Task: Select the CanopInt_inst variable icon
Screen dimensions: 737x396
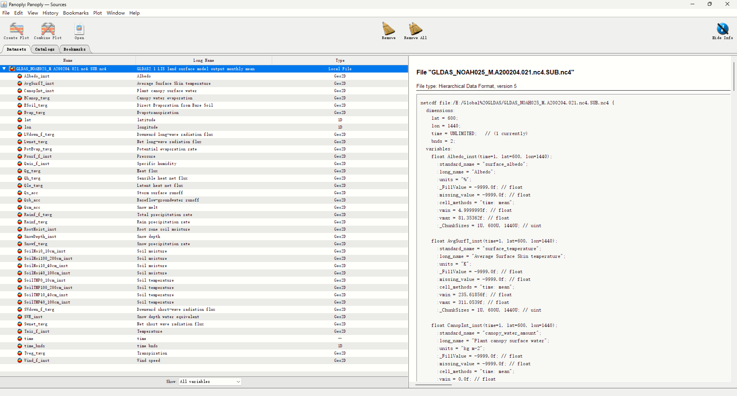Action: (20, 91)
